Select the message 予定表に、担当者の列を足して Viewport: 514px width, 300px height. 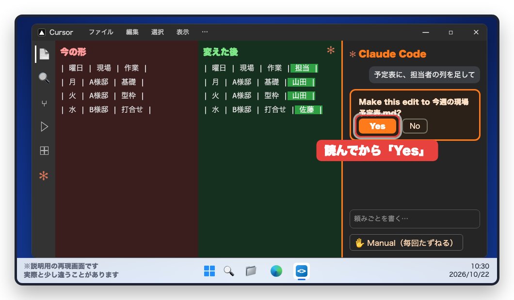424,75
